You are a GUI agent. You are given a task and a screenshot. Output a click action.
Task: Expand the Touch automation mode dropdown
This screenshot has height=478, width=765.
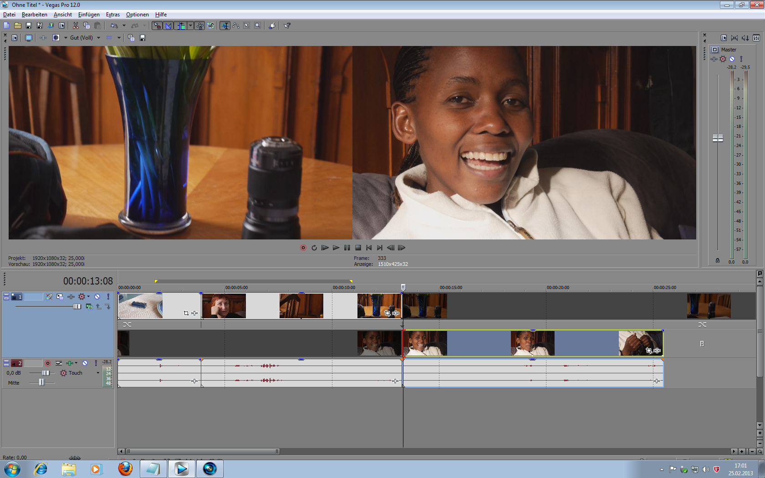pyautogui.click(x=98, y=373)
